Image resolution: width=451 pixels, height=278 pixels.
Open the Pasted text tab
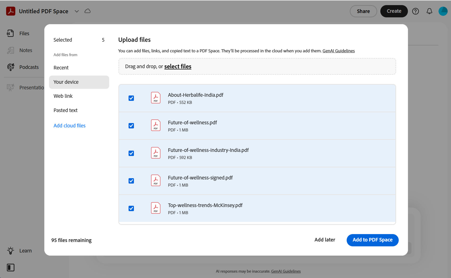click(x=65, y=110)
